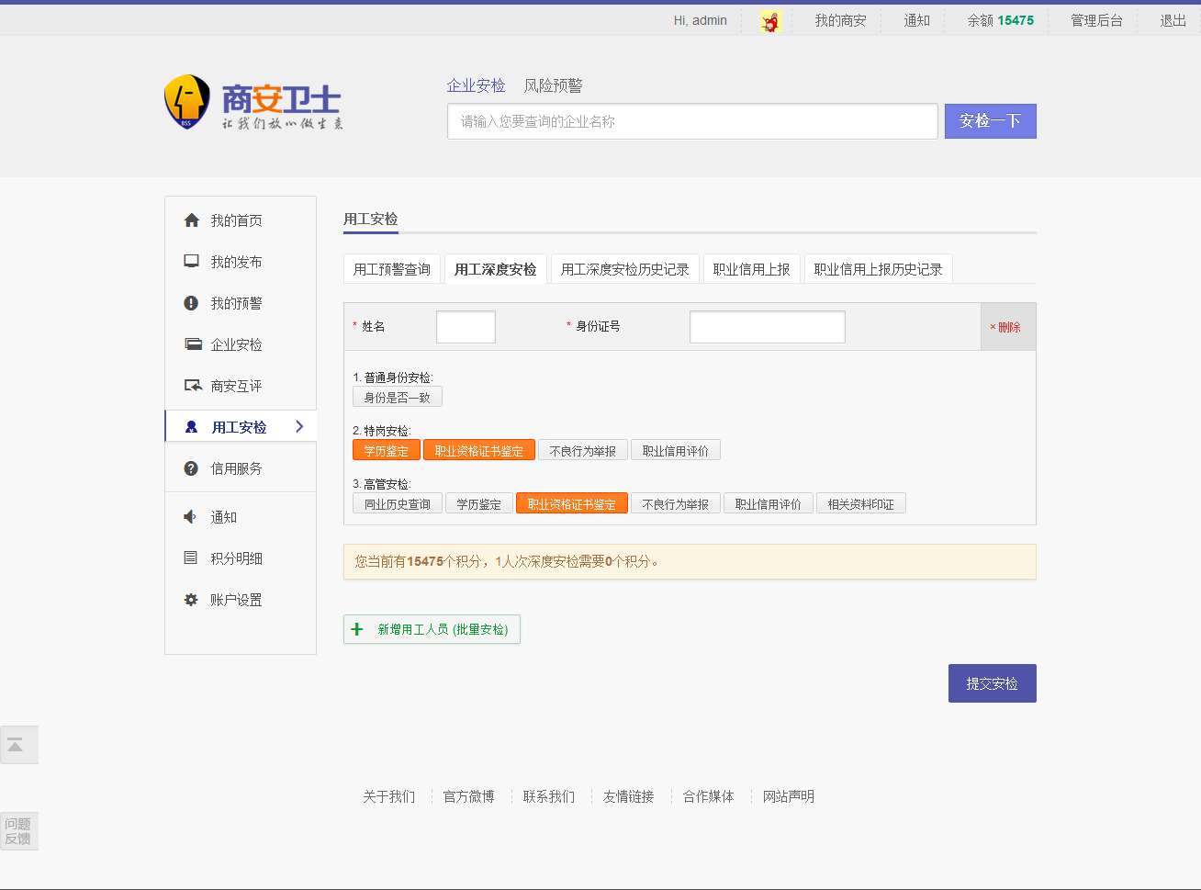Expand the 用工安检 sidebar chevron arrow

(299, 426)
